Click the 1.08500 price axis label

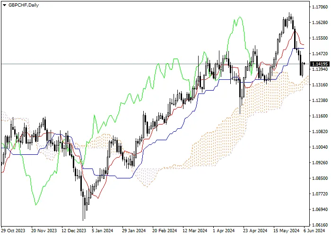coord(320,178)
